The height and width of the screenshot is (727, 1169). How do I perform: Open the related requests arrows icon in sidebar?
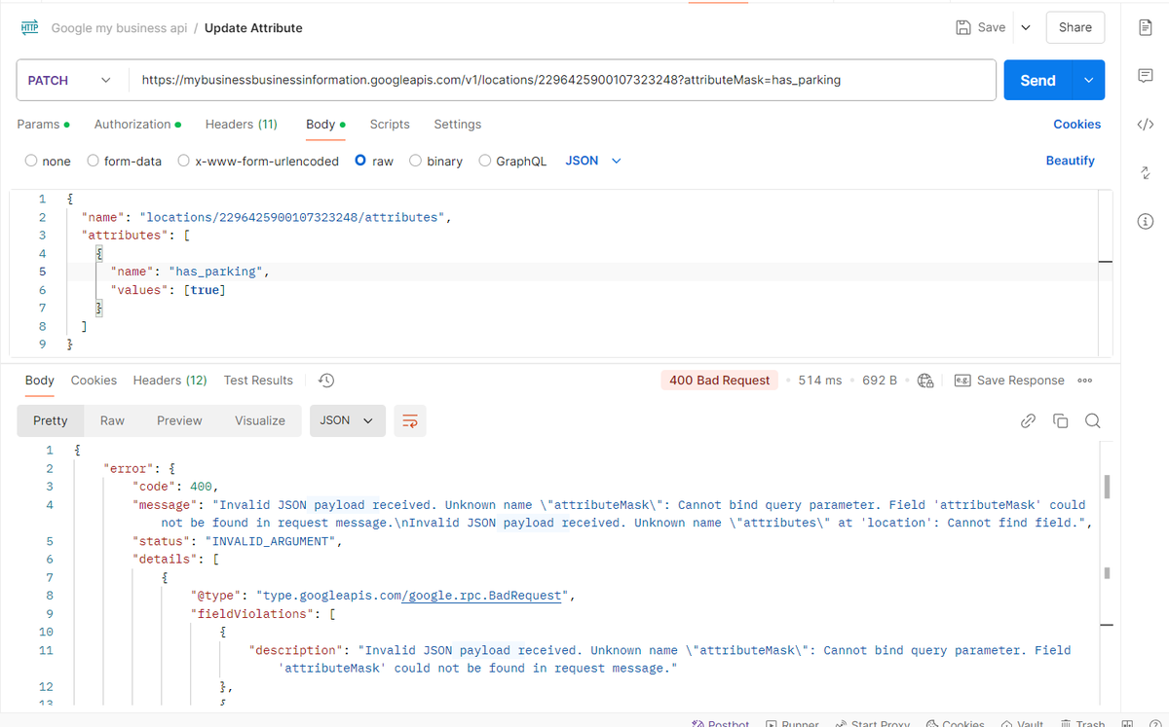click(1146, 173)
